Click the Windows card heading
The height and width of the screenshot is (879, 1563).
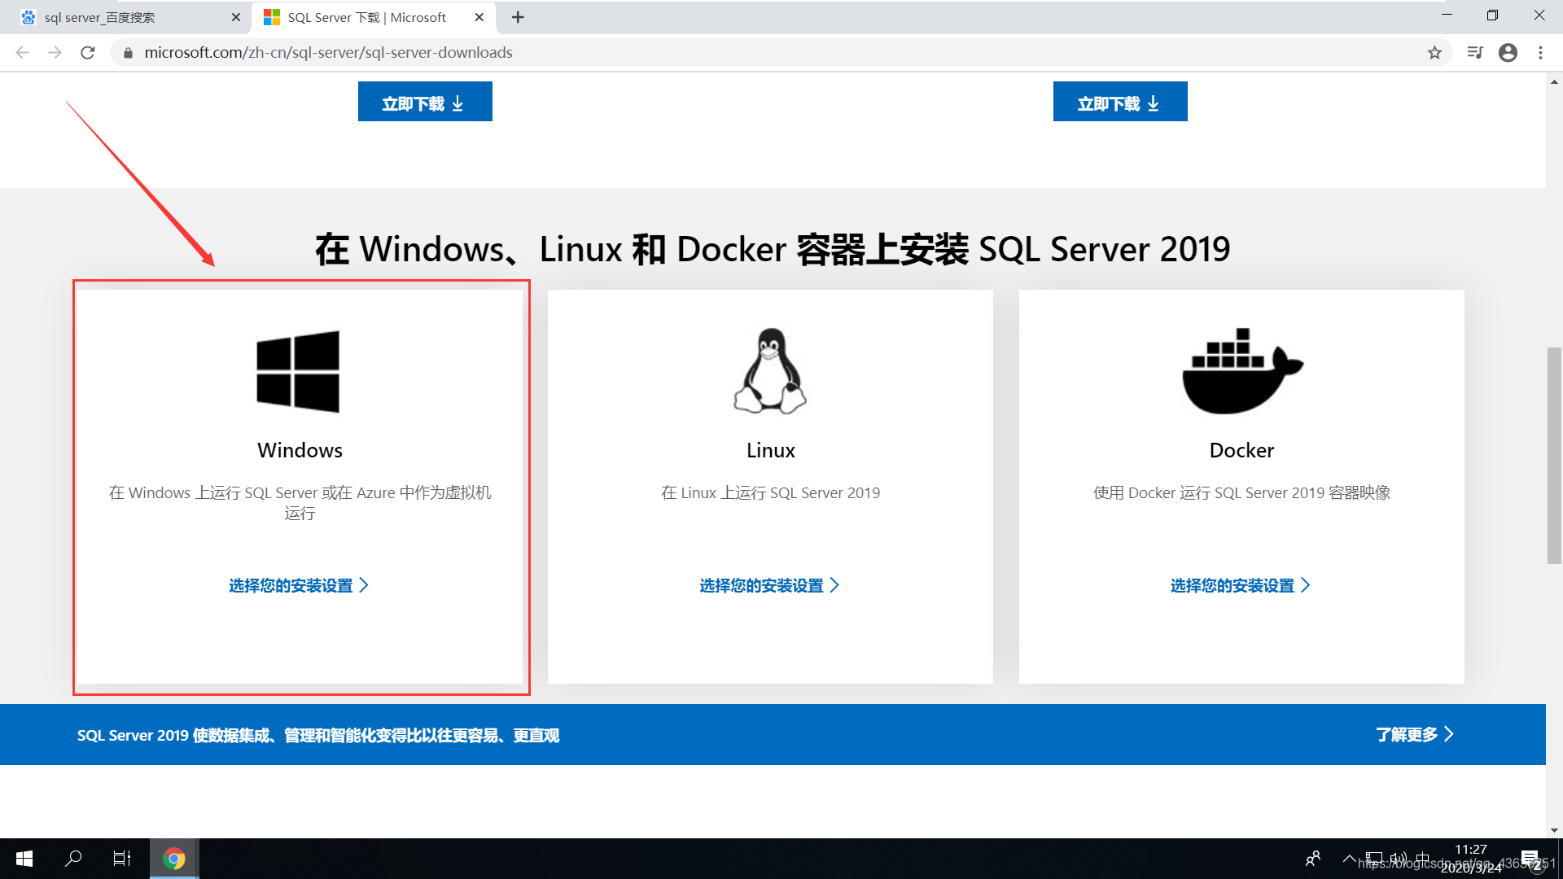tap(300, 450)
